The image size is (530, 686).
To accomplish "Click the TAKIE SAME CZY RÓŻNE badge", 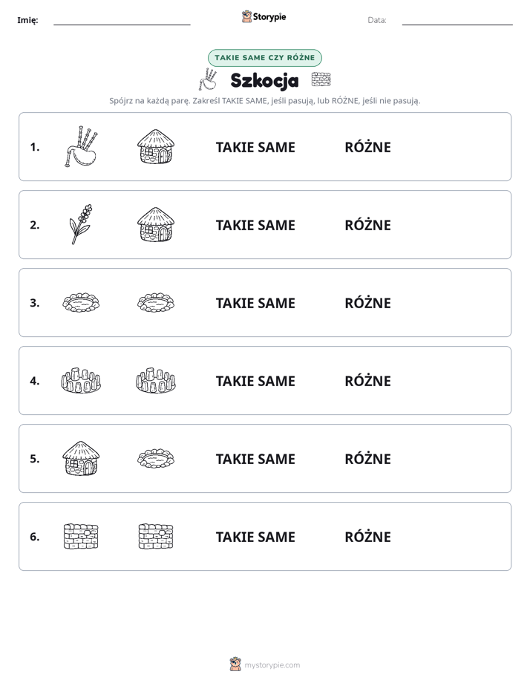I will [264, 58].
